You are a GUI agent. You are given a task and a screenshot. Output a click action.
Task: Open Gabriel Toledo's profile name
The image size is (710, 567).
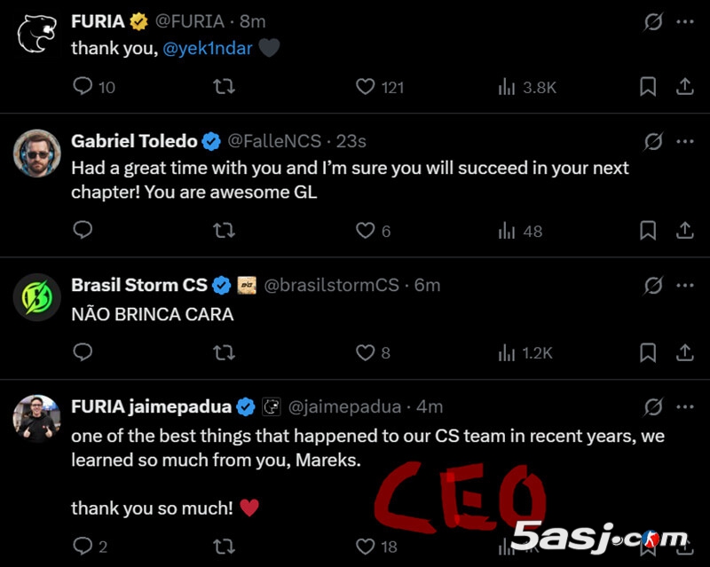click(134, 141)
